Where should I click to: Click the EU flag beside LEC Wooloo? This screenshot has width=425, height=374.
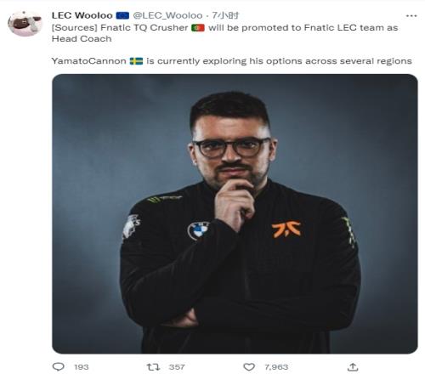122,15
